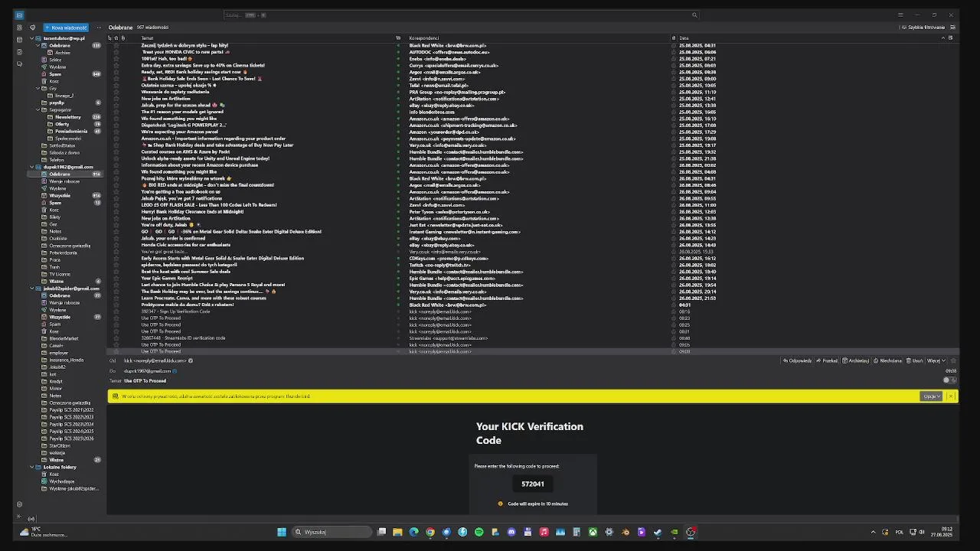The width and height of the screenshot is (980, 551).
Task: Click the message list display options icon
Action: 952,28
